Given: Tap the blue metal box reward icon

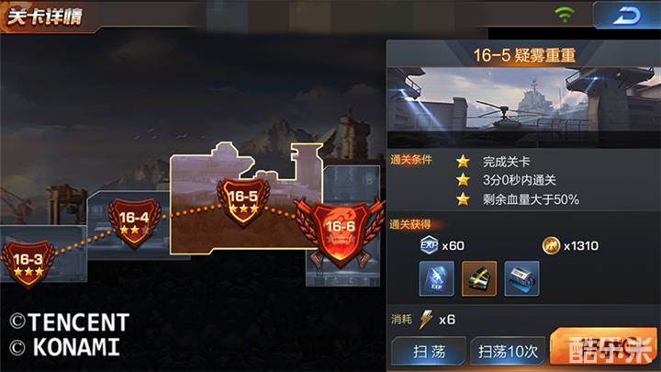Looking at the screenshot, I should pyautogui.click(x=521, y=278).
